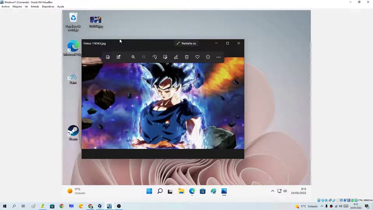Open the Microsoft Store icon on host taskbar
This screenshot has width=373, height=210.
point(52,206)
